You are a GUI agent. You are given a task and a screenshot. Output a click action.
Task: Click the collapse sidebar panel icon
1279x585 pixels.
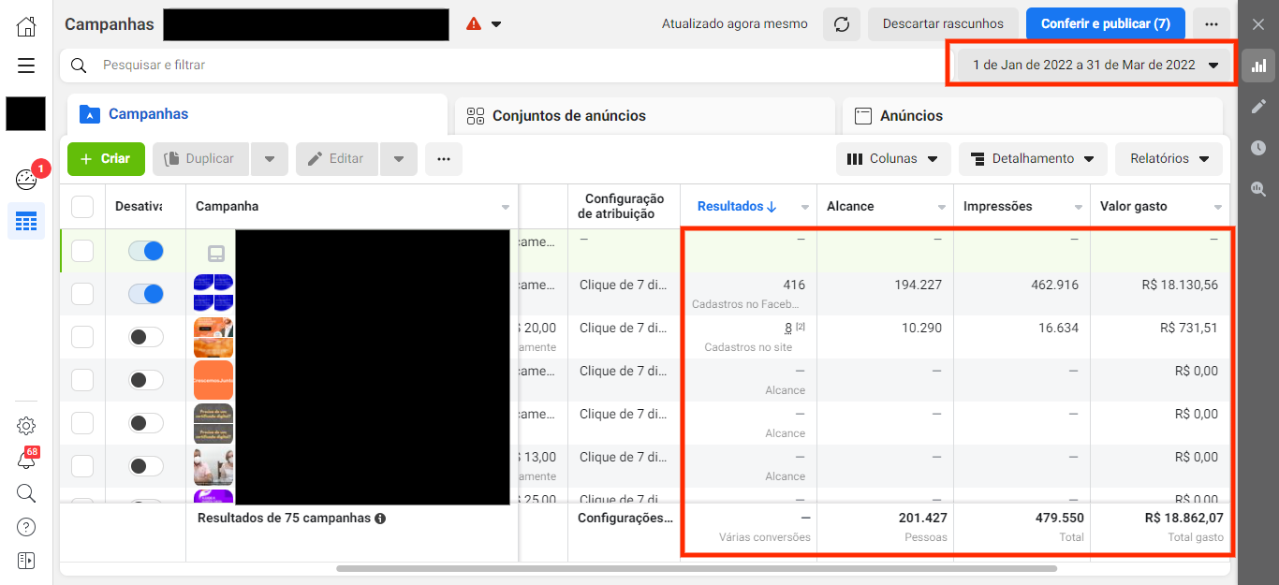tap(26, 561)
